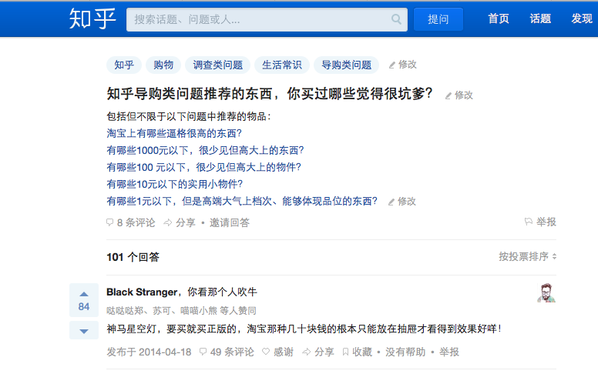Downvote the Black Stranger answer

click(84, 330)
